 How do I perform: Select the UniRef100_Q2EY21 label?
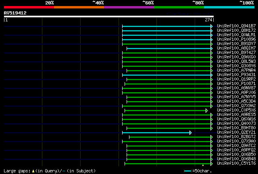click(236, 133)
